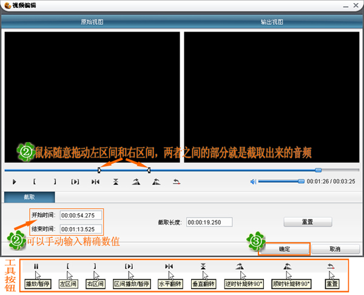Cancel with the 取消 button
Image resolution: width=364 pixels, height=295 pixels.
click(335, 249)
